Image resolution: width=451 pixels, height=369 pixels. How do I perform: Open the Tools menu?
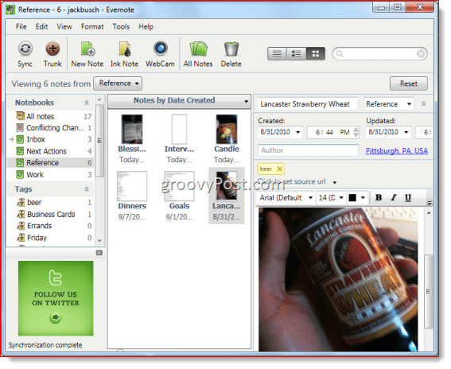click(x=121, y=27)
